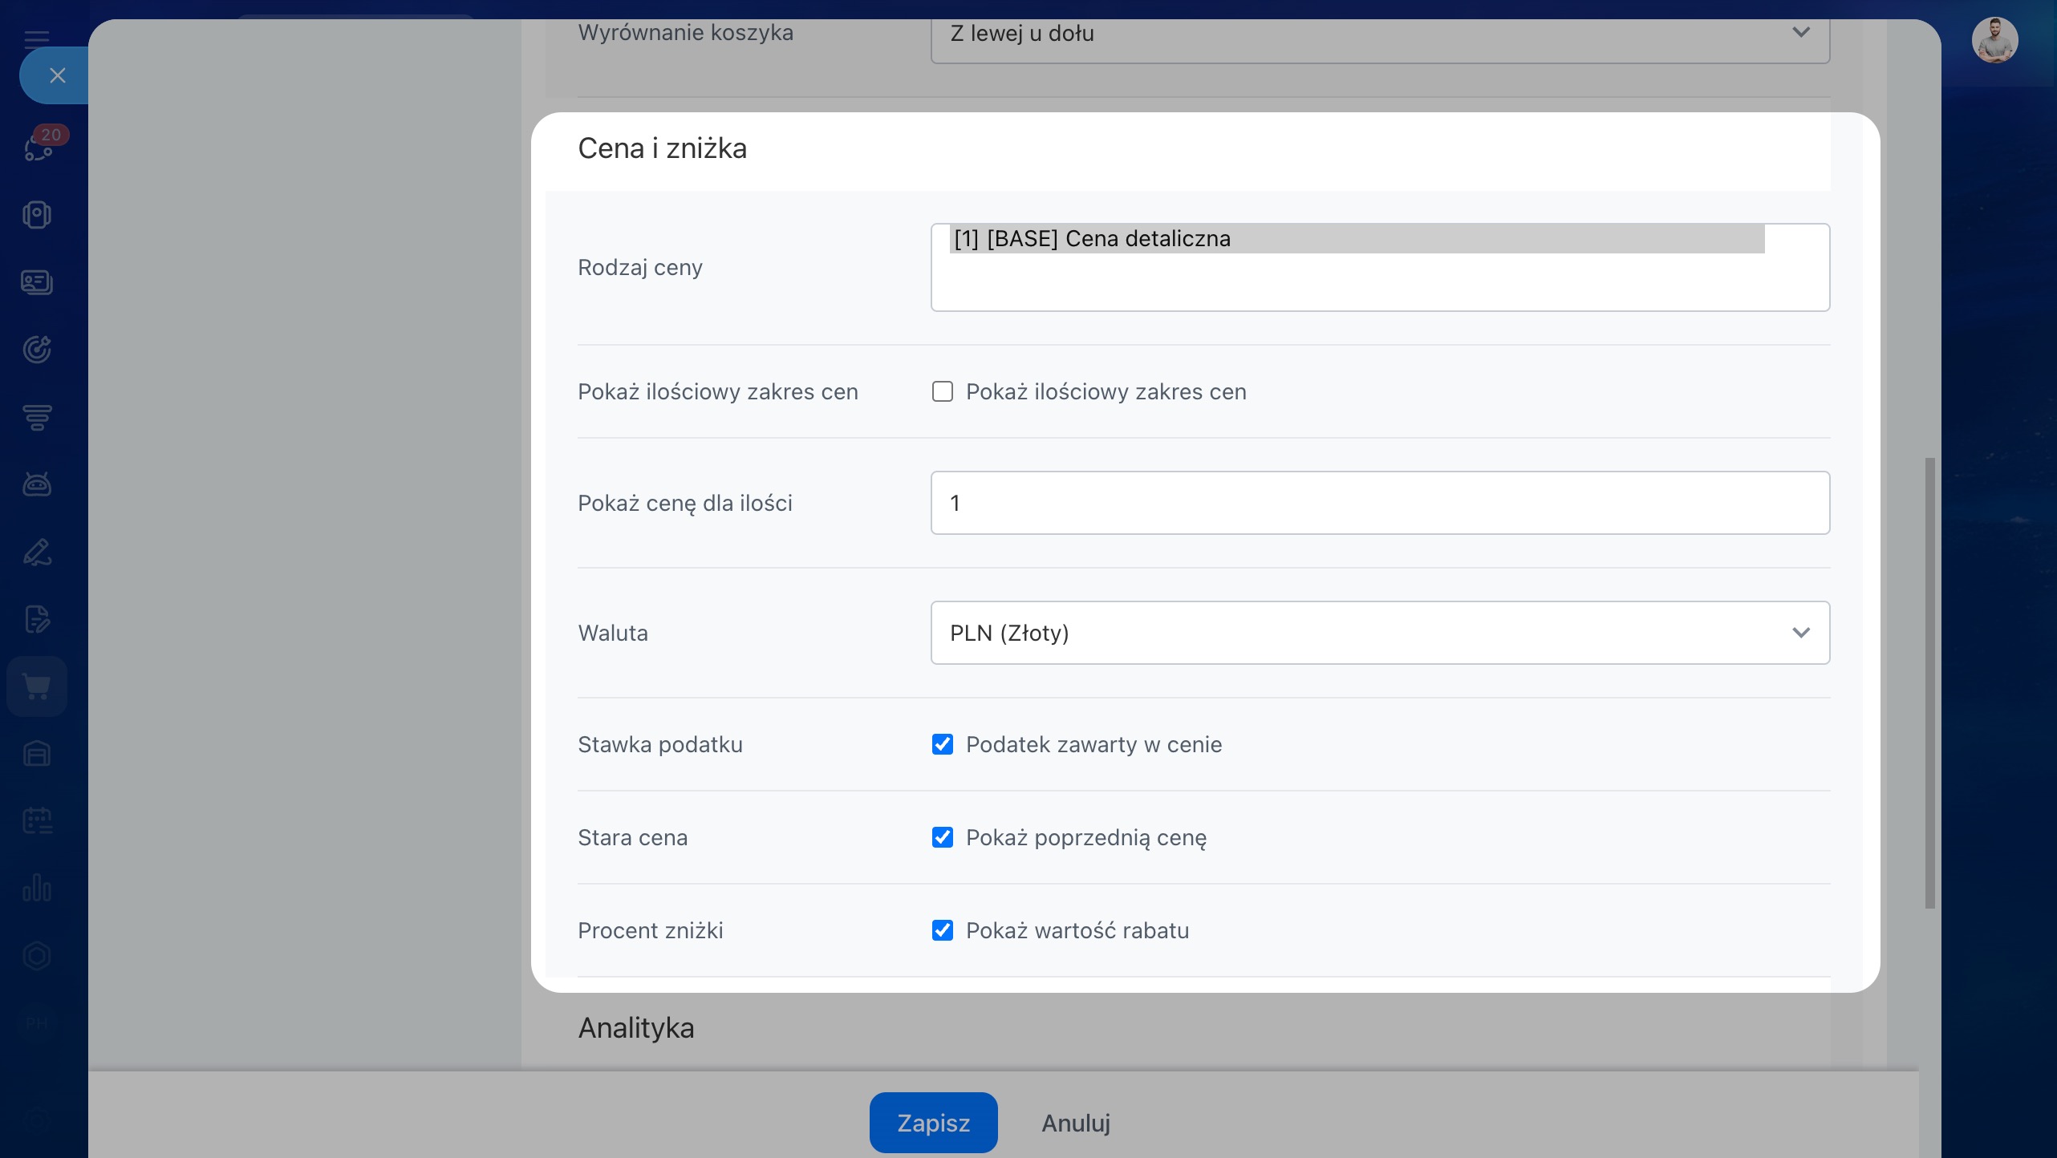Viewport: 2057px width, 1158px height.
Task: Click the calendar sidebar icon
Action: 37,820
